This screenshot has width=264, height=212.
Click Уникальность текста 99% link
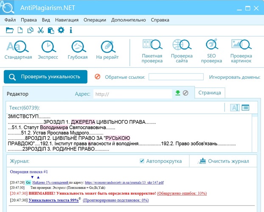[x=54, y=200]
